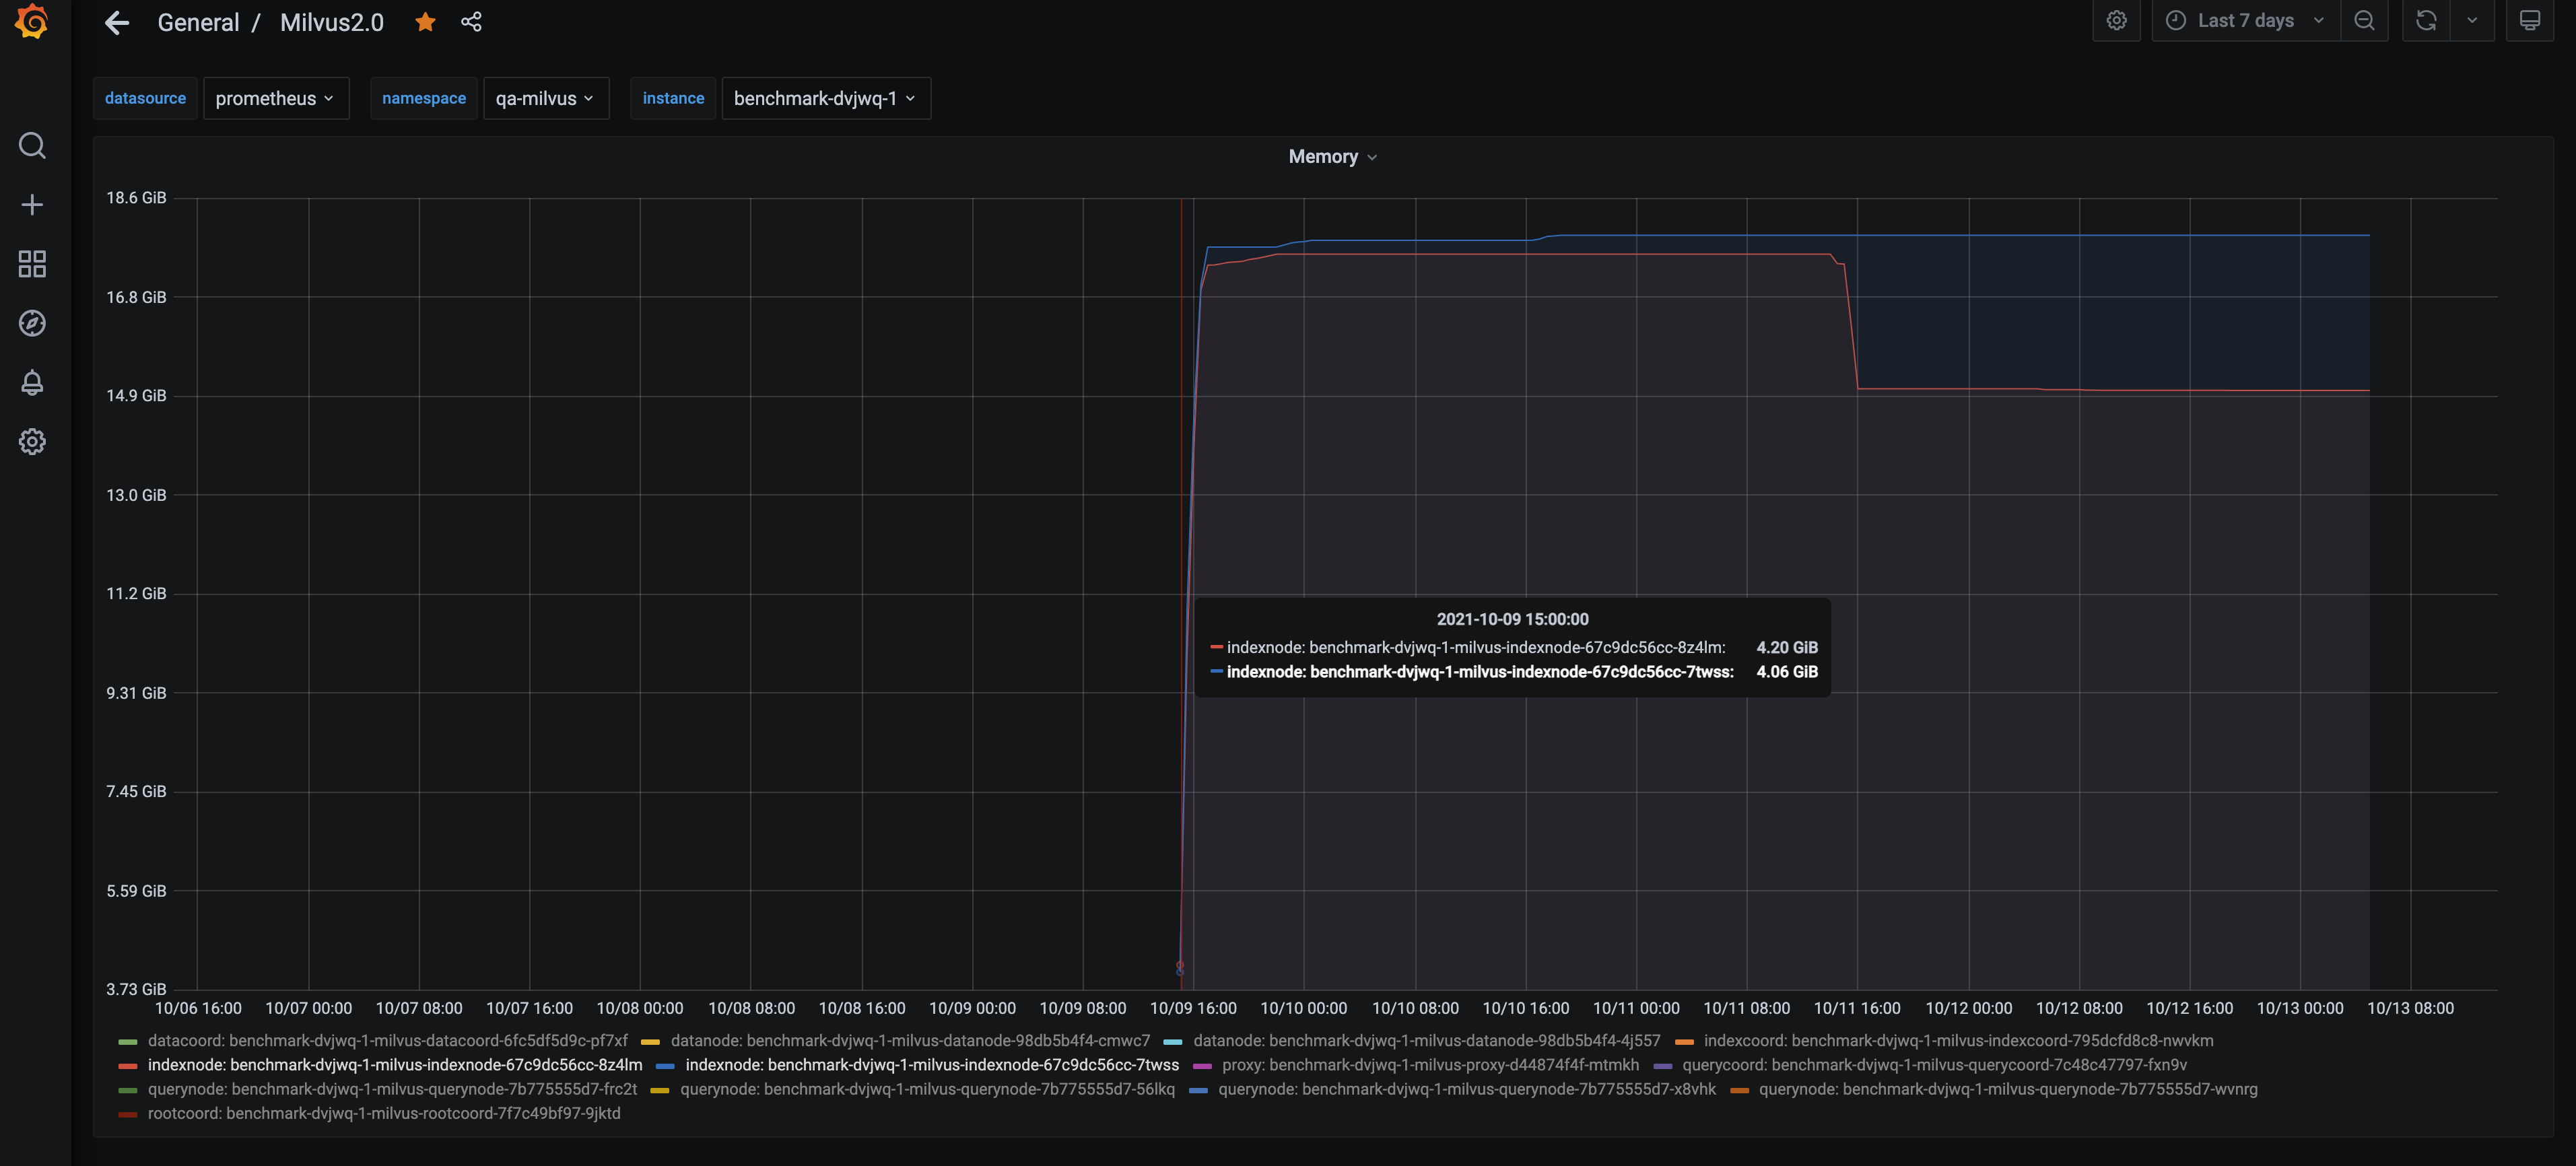Open the Memory panel menu
Screen dimensions: 2576x1166
1333,156
